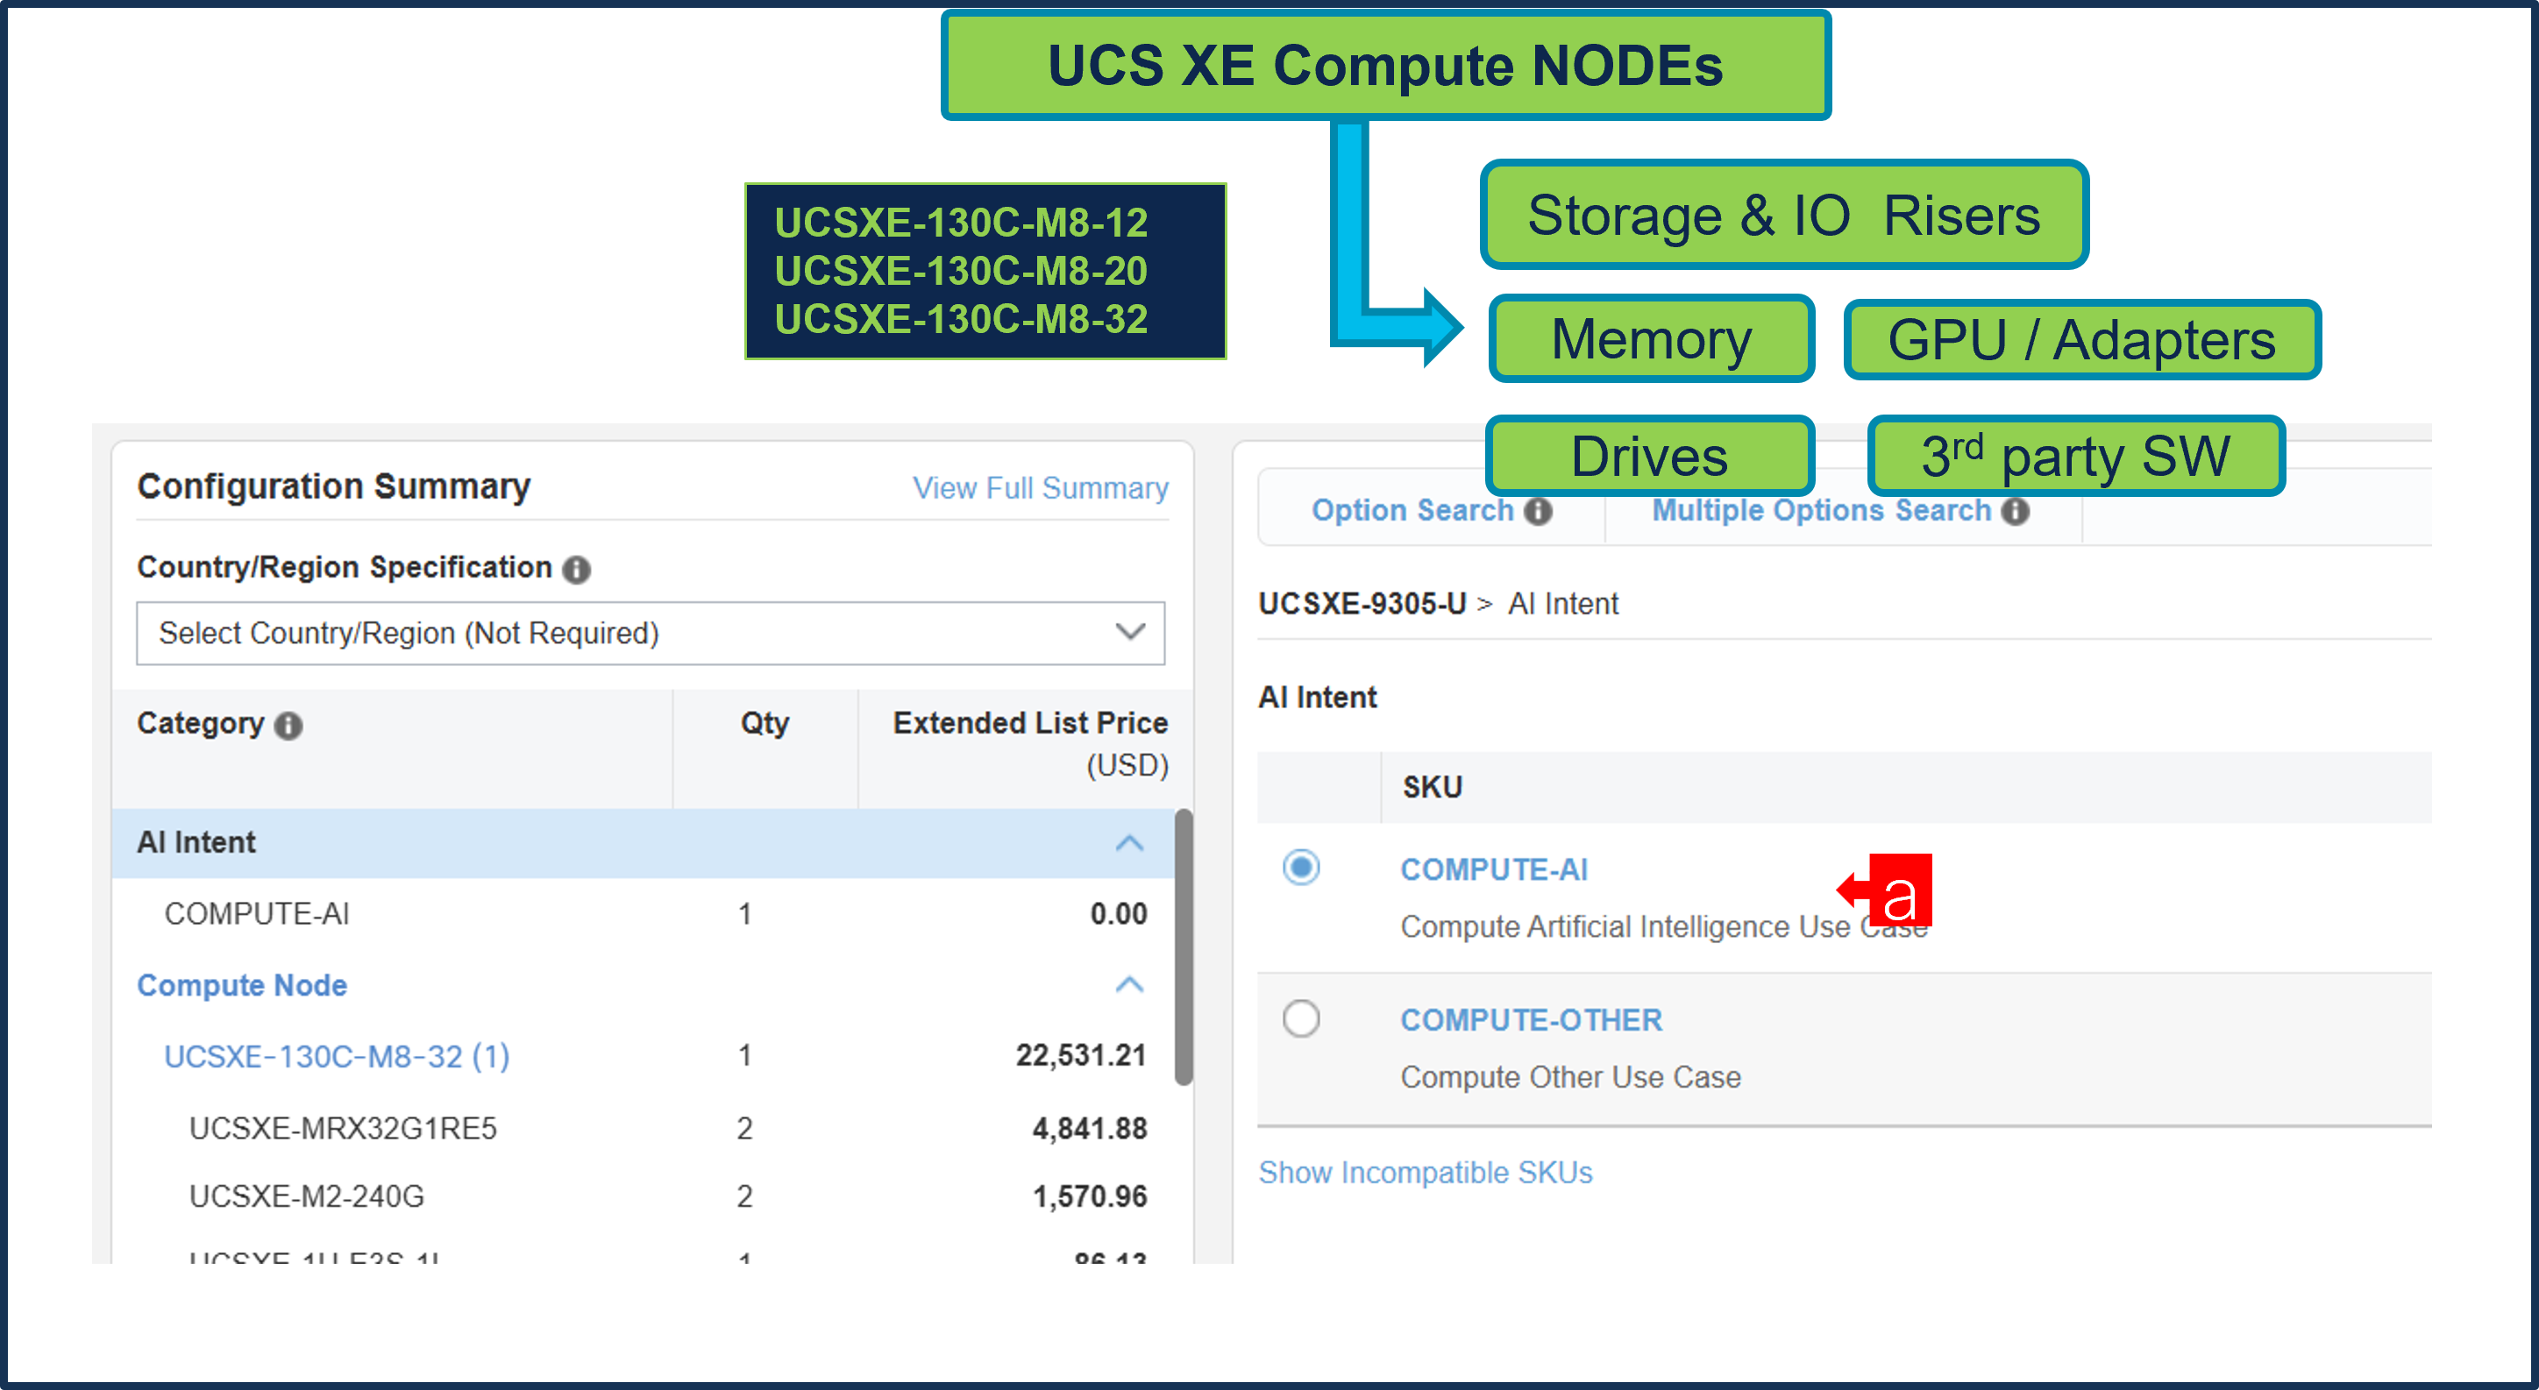
Task: Open the COMPUTE-AI SKU details
Action: point(1494,869)
